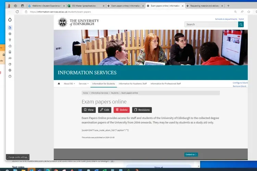Click the Edit button
Viewport: 257px width, 171px height.
105,110
